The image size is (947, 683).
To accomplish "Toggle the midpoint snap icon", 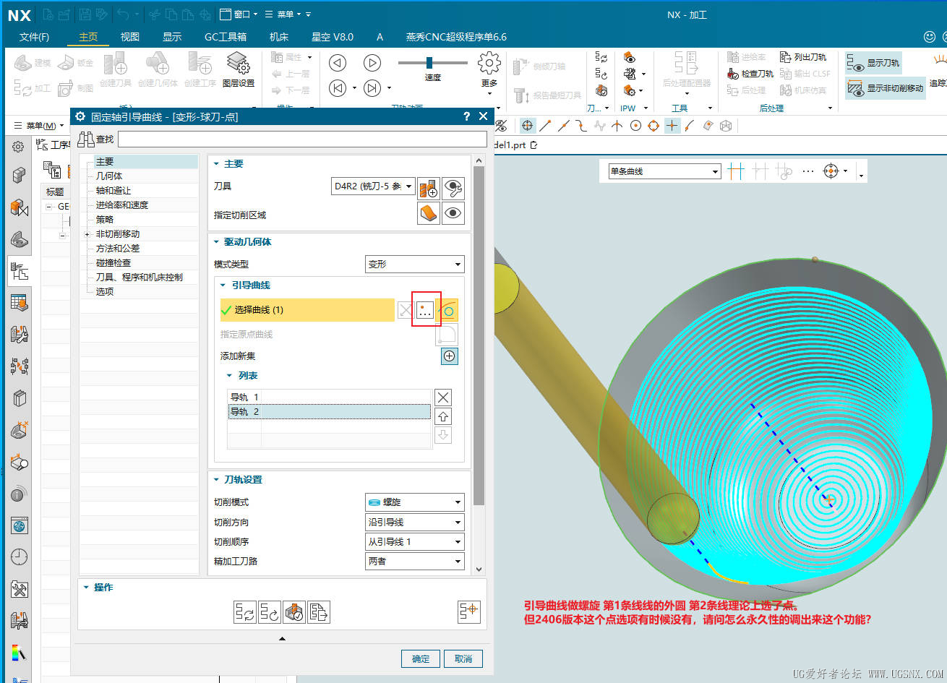I will pos(564,126).
